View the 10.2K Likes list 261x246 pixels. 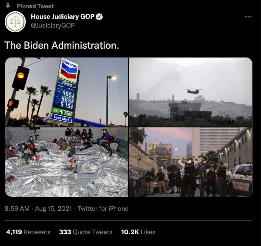(138, 232)
